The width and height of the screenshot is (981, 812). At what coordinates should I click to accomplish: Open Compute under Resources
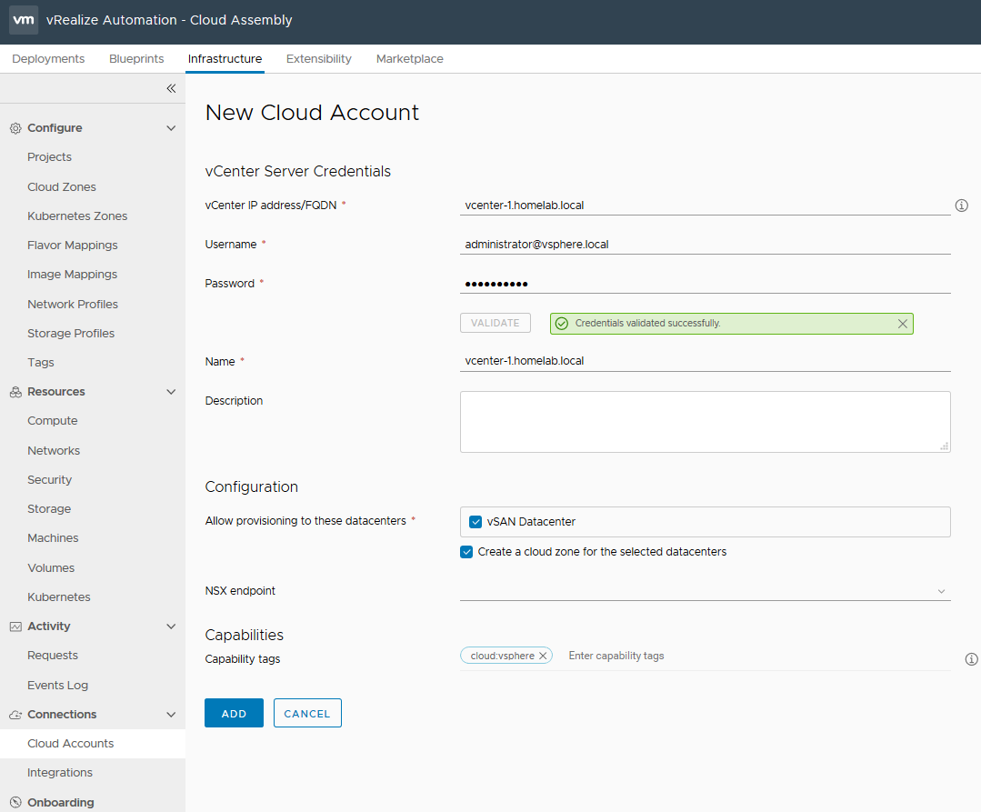tap(53, 421)
